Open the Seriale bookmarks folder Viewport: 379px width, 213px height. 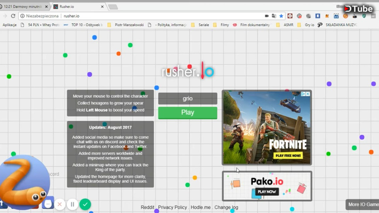point(200,25)
